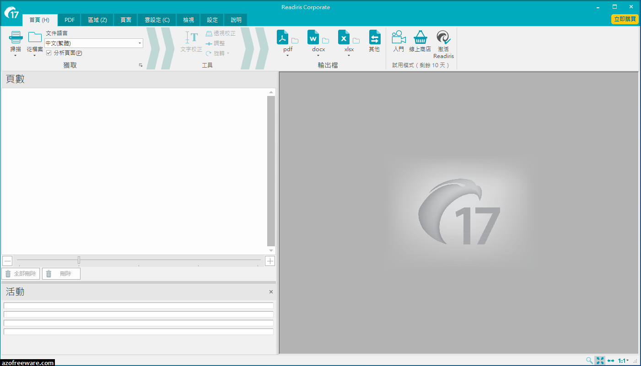Expand the pdf output options arrow

tap(288, 56)
